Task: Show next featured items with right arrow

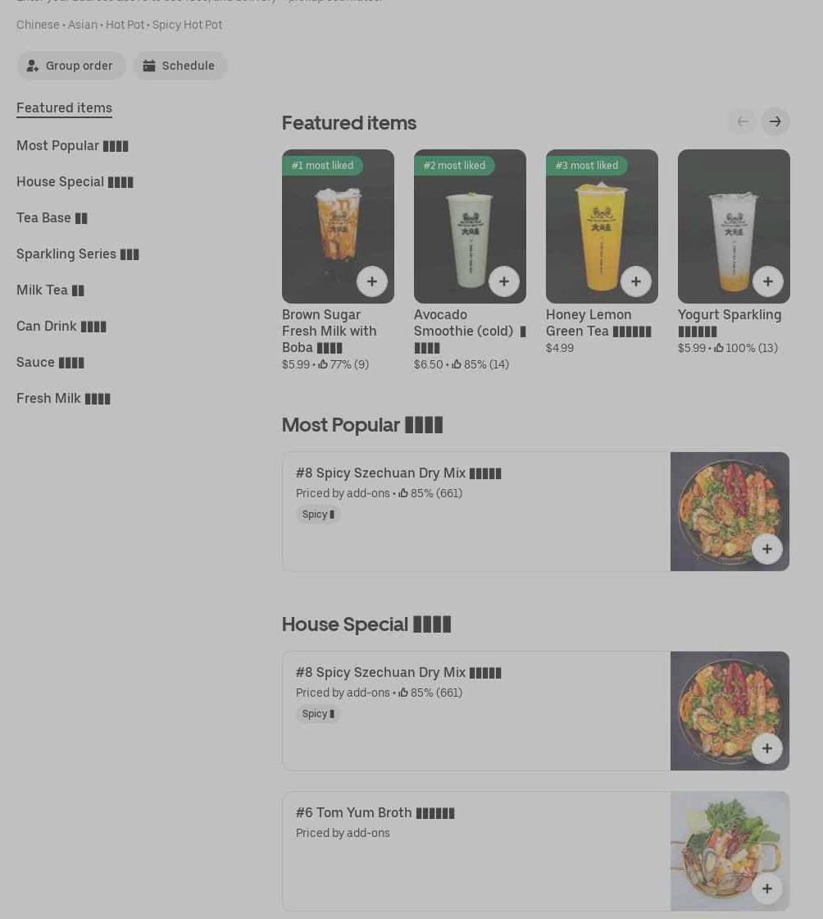Action: pos(775,121)
